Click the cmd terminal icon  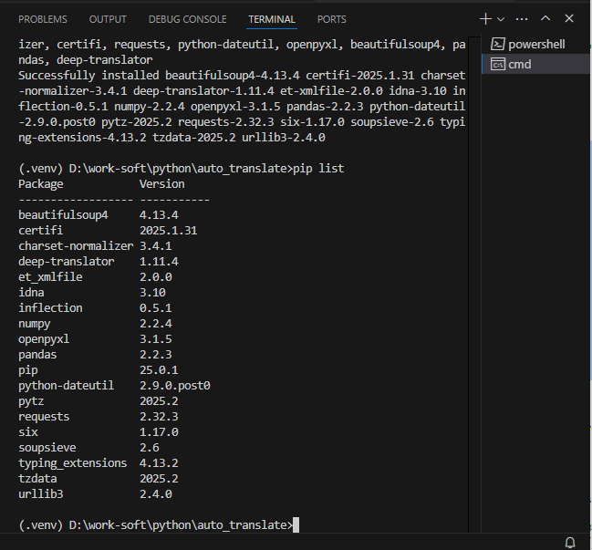(x=498, y=64)
